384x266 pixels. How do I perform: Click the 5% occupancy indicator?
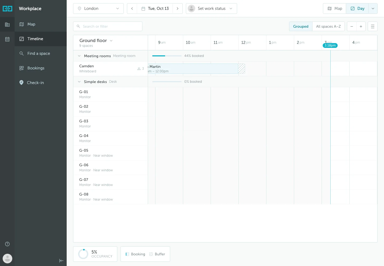point(95,254)
